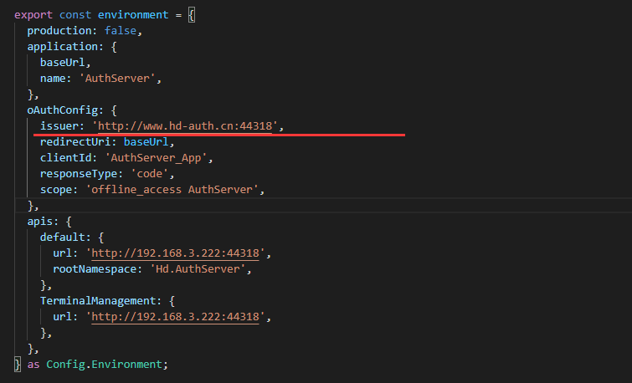The image size is (632, 383).
Task: Open the TerminalManagement url link
Action: tap(178, 317)
